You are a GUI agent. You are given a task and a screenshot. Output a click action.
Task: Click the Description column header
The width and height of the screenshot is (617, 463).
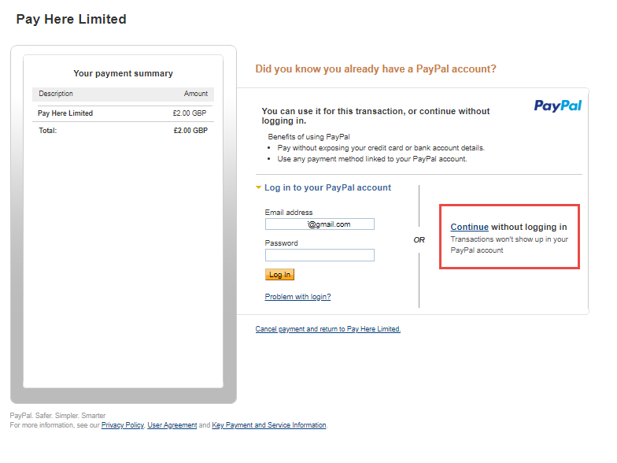pos(56,94)
